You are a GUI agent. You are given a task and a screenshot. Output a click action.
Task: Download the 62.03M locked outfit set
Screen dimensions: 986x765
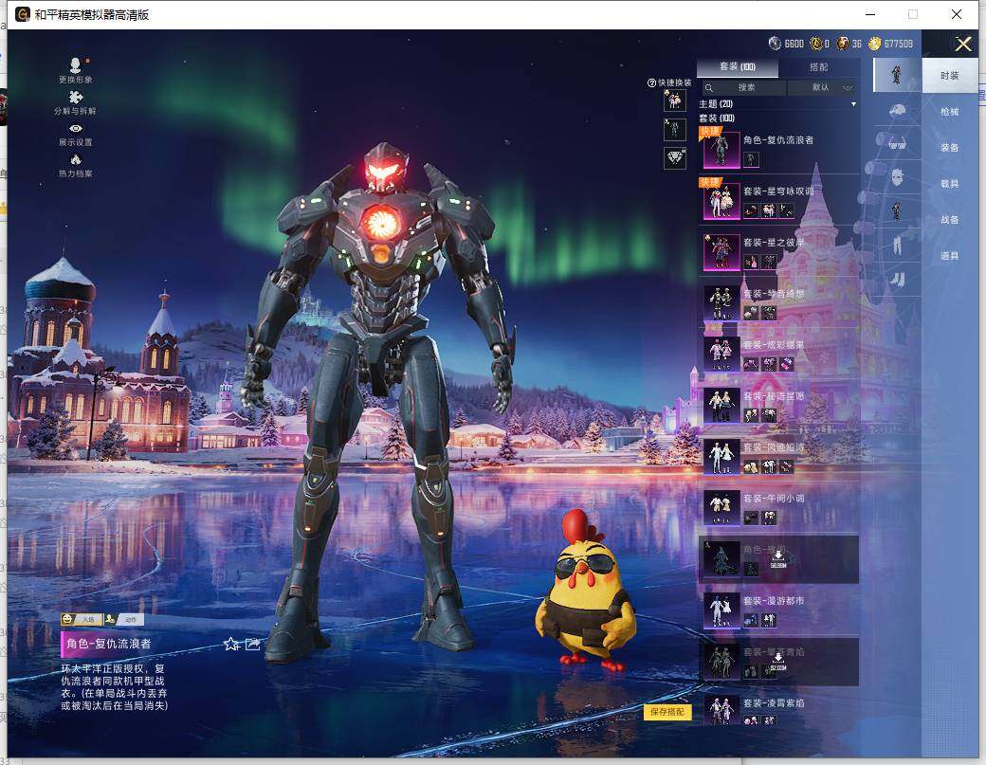(778, 662)
